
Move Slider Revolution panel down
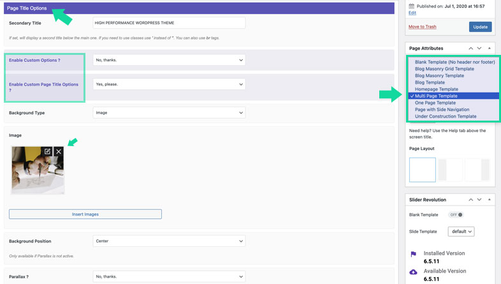point(479,200)
